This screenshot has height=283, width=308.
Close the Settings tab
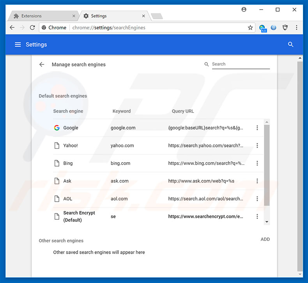point(143,16)
